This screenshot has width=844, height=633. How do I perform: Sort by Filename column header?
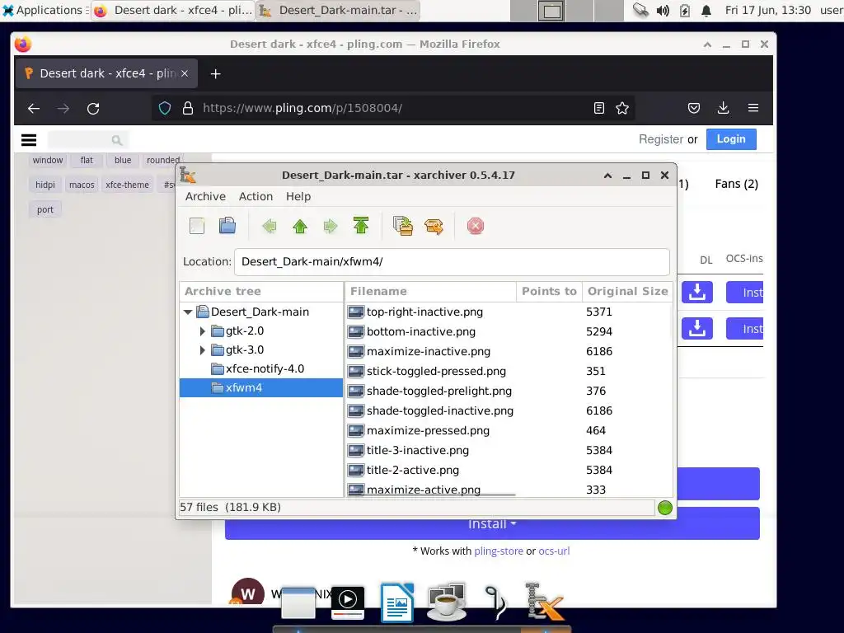(430, 291)
